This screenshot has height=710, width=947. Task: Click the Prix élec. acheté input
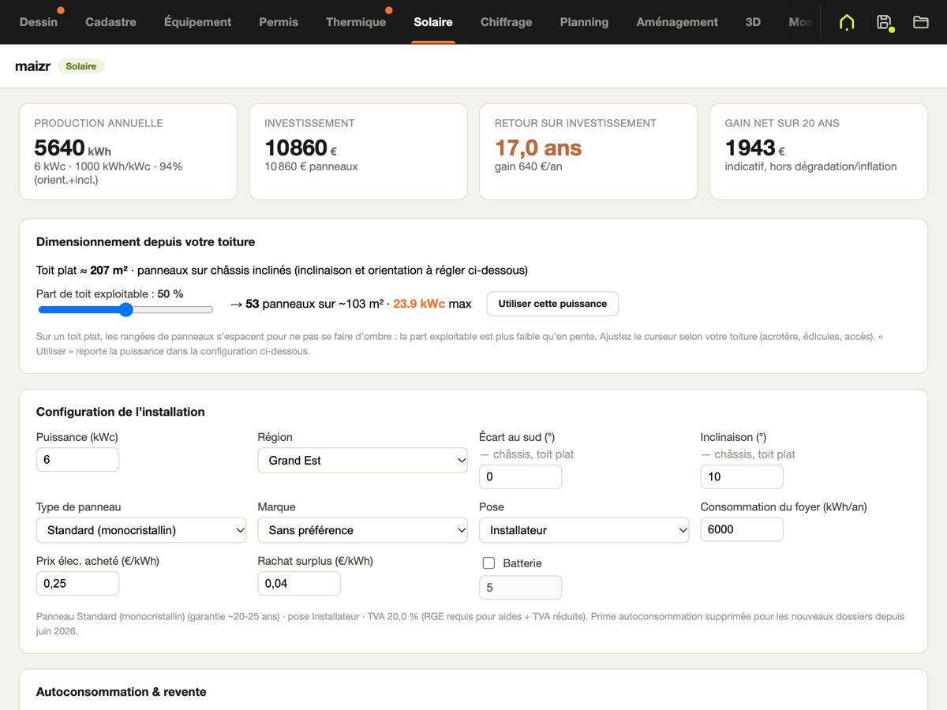(x=77, y=584)
